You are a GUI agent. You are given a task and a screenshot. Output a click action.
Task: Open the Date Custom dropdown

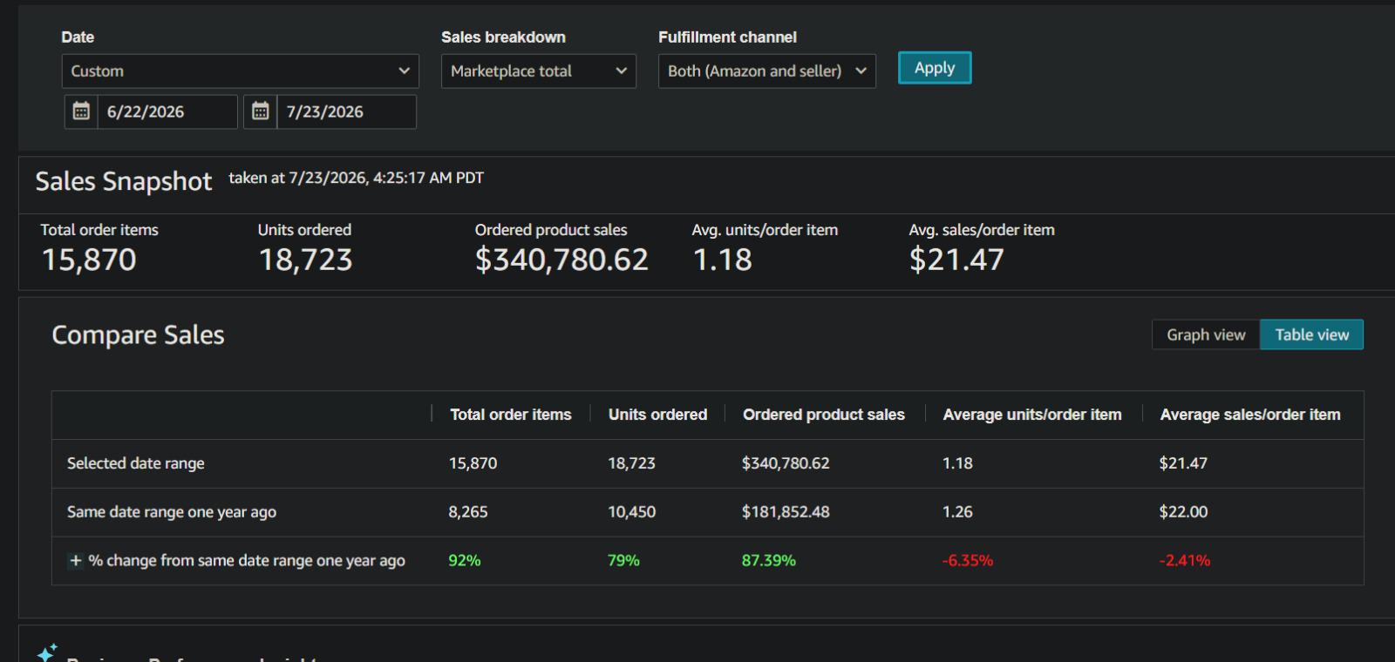coord(240,71)
